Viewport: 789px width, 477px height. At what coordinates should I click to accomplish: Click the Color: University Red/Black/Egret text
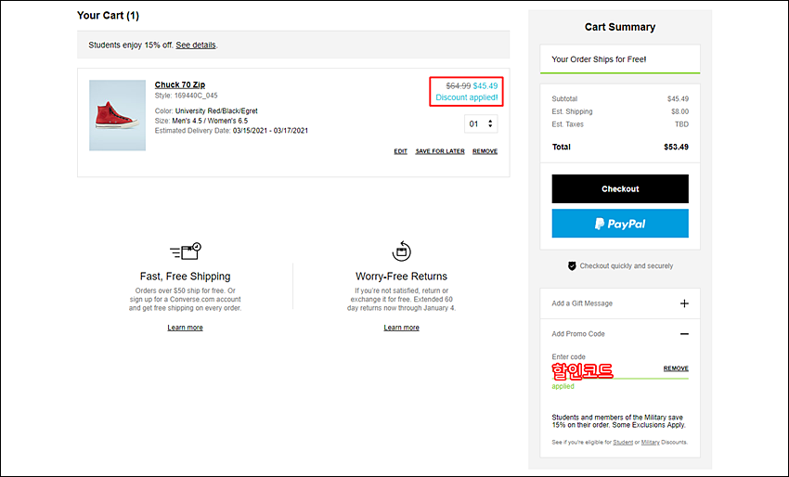tap(206, 110)
